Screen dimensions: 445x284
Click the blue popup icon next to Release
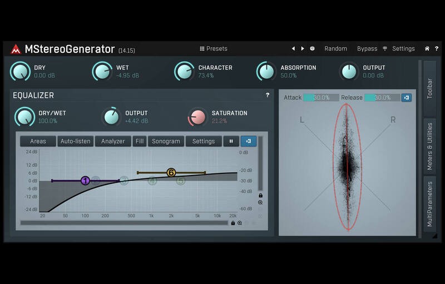tap(407, 97)
